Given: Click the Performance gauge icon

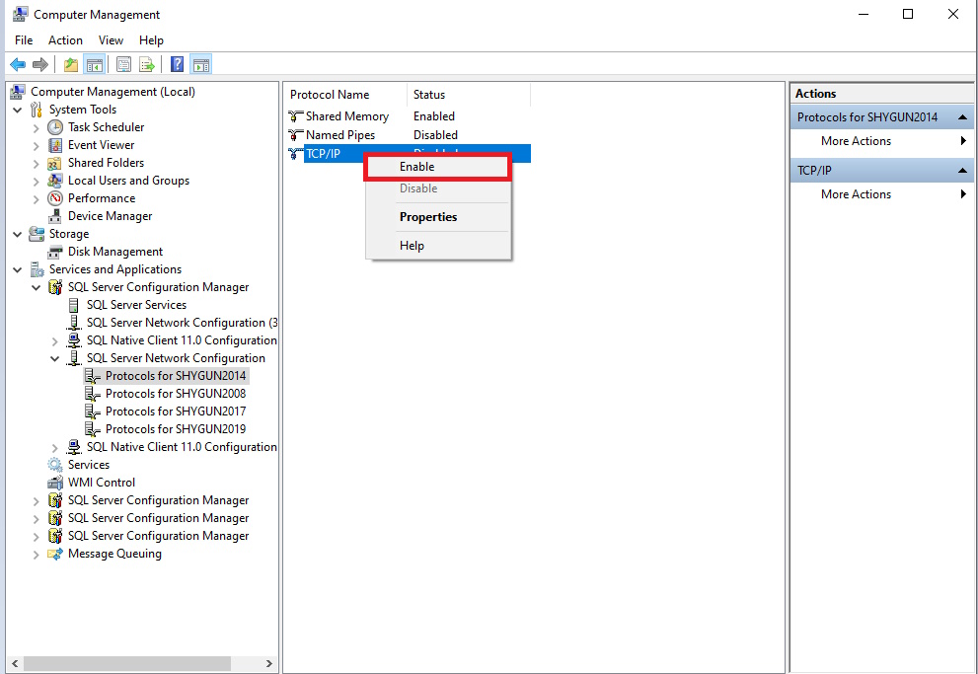Looking at the screenshot, I should (x=55, y=198).
